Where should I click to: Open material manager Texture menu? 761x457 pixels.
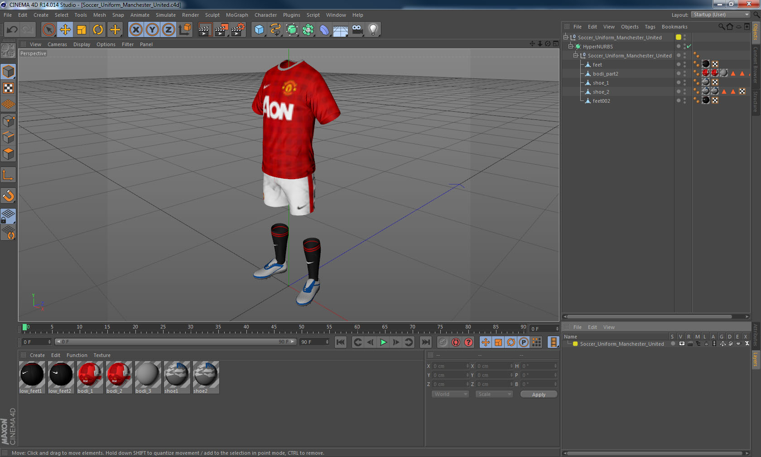point(102,355)
